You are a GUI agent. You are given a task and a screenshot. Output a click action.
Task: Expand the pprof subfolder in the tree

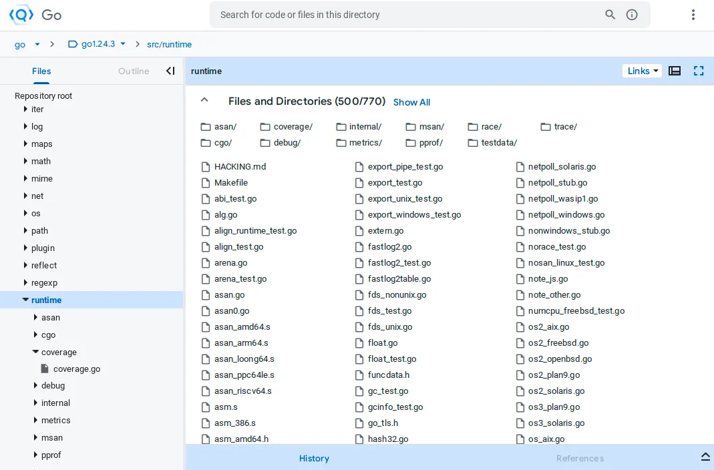pos(35,455)
